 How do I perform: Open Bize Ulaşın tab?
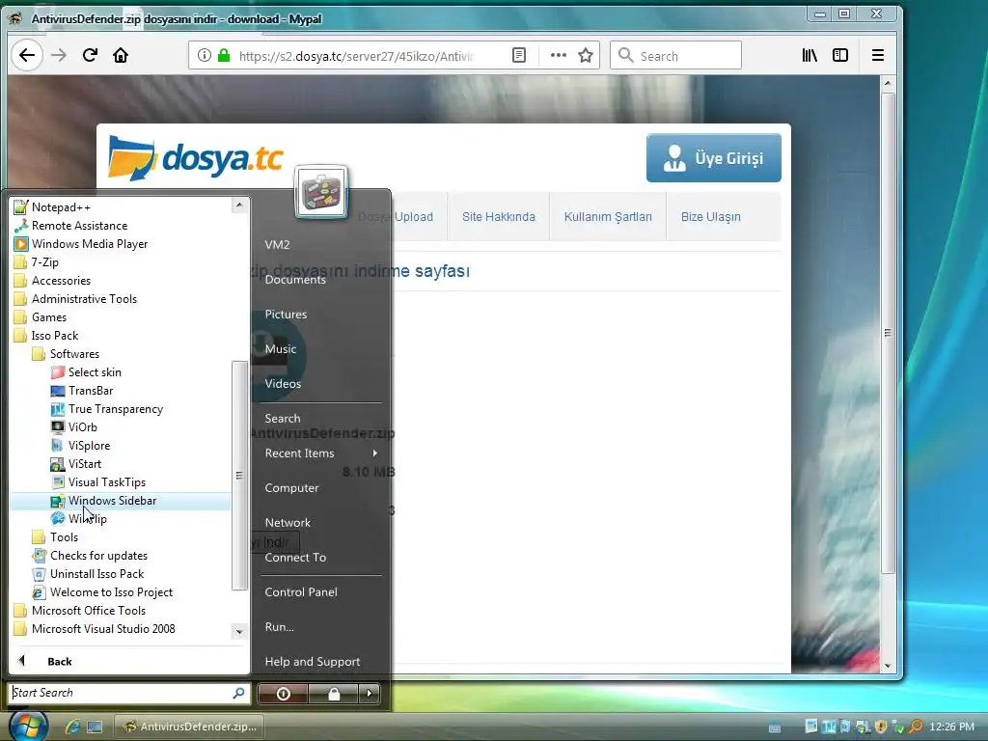click(x=711, y=217)
